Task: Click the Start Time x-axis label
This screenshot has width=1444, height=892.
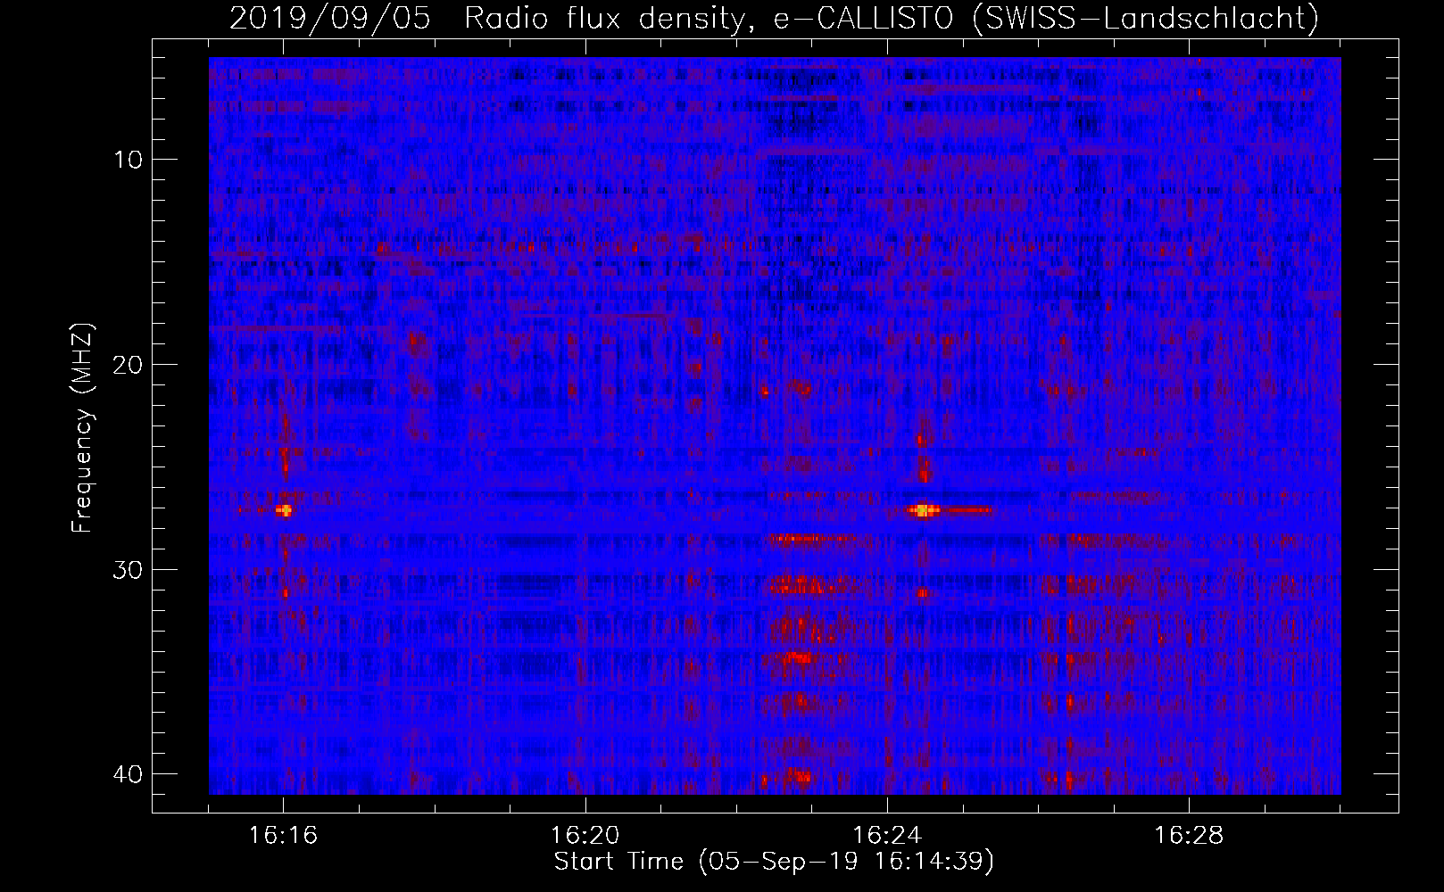Action: point(774,862)
